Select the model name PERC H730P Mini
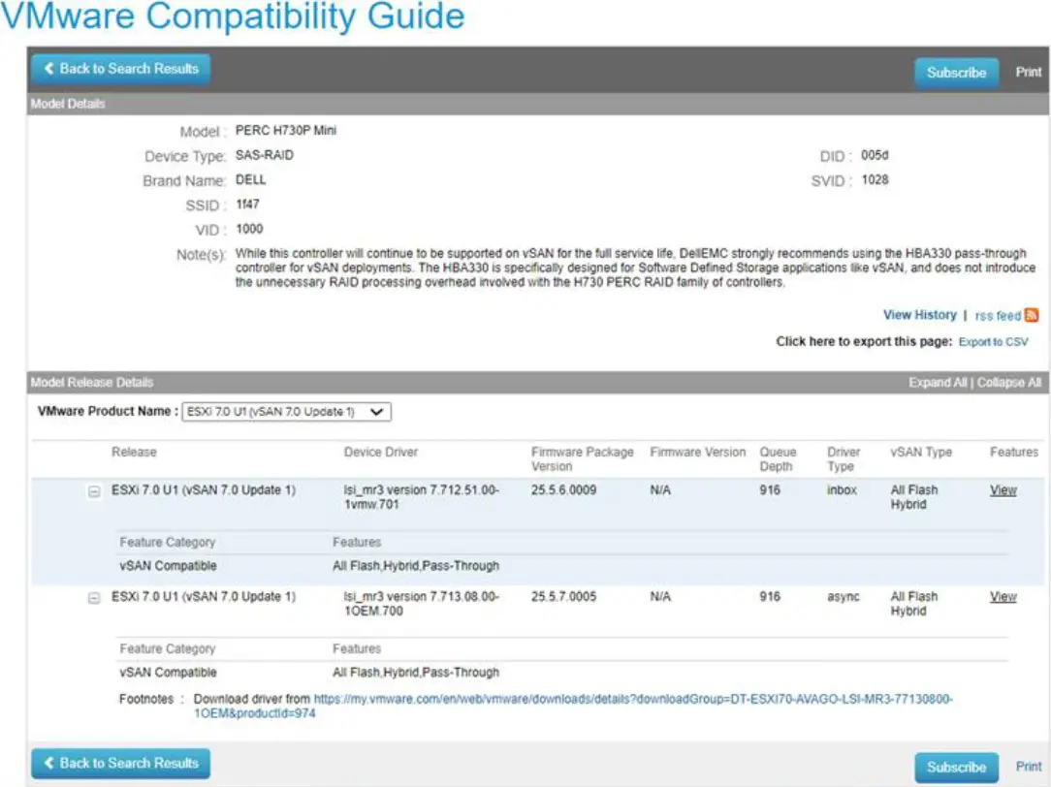 (286, 131)
